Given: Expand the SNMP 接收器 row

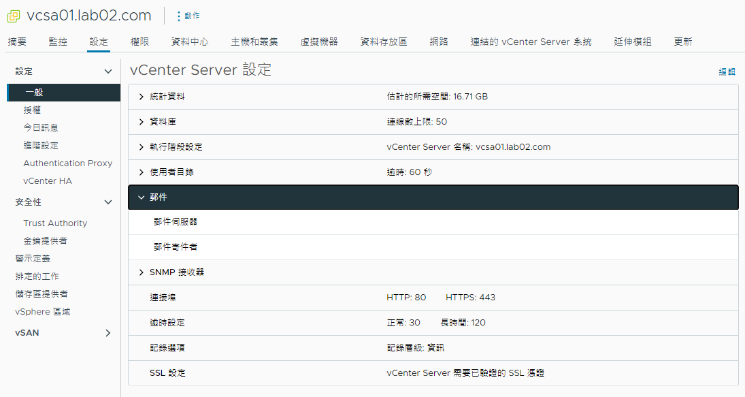Looking at the screenshot, I should (x=141, y=272).
